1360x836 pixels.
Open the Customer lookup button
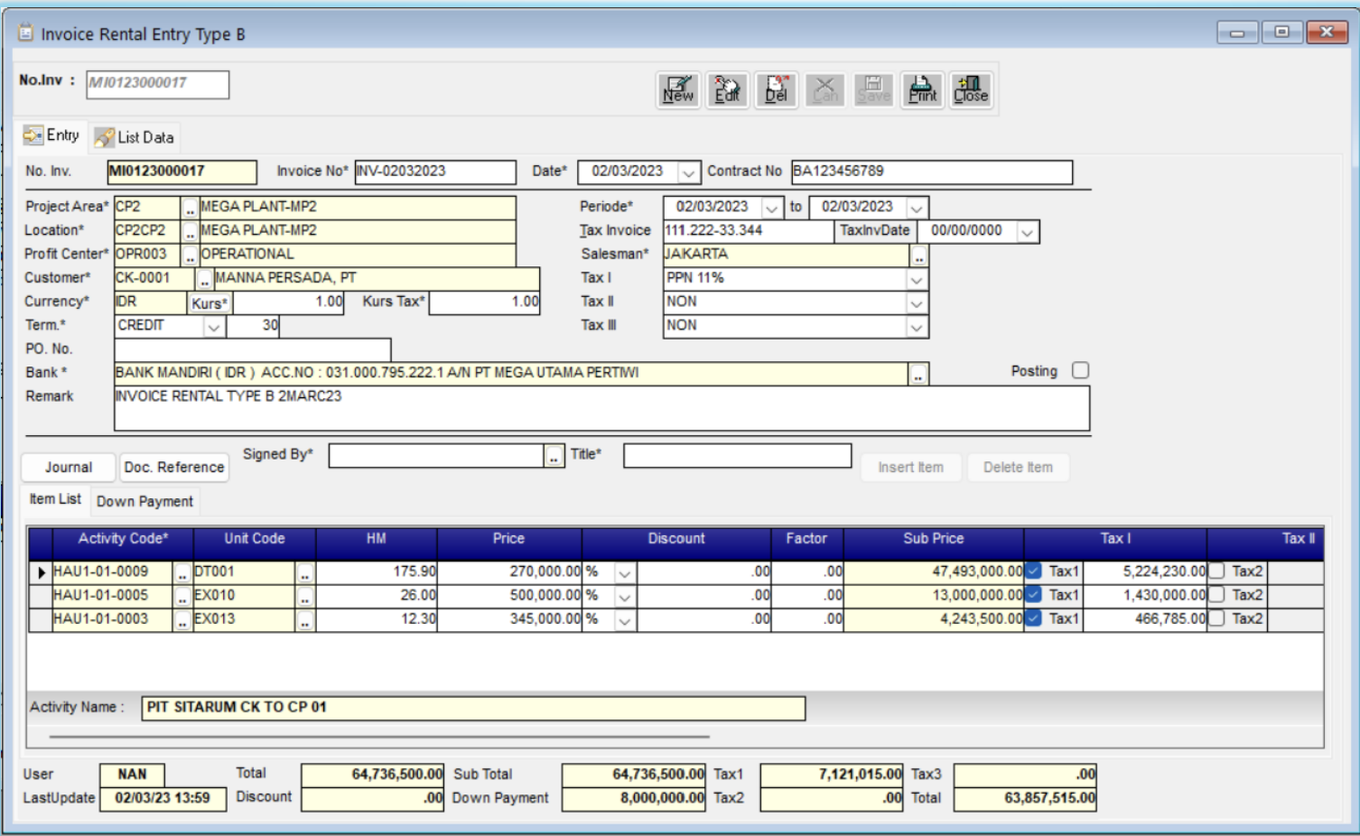click(204, 279)
